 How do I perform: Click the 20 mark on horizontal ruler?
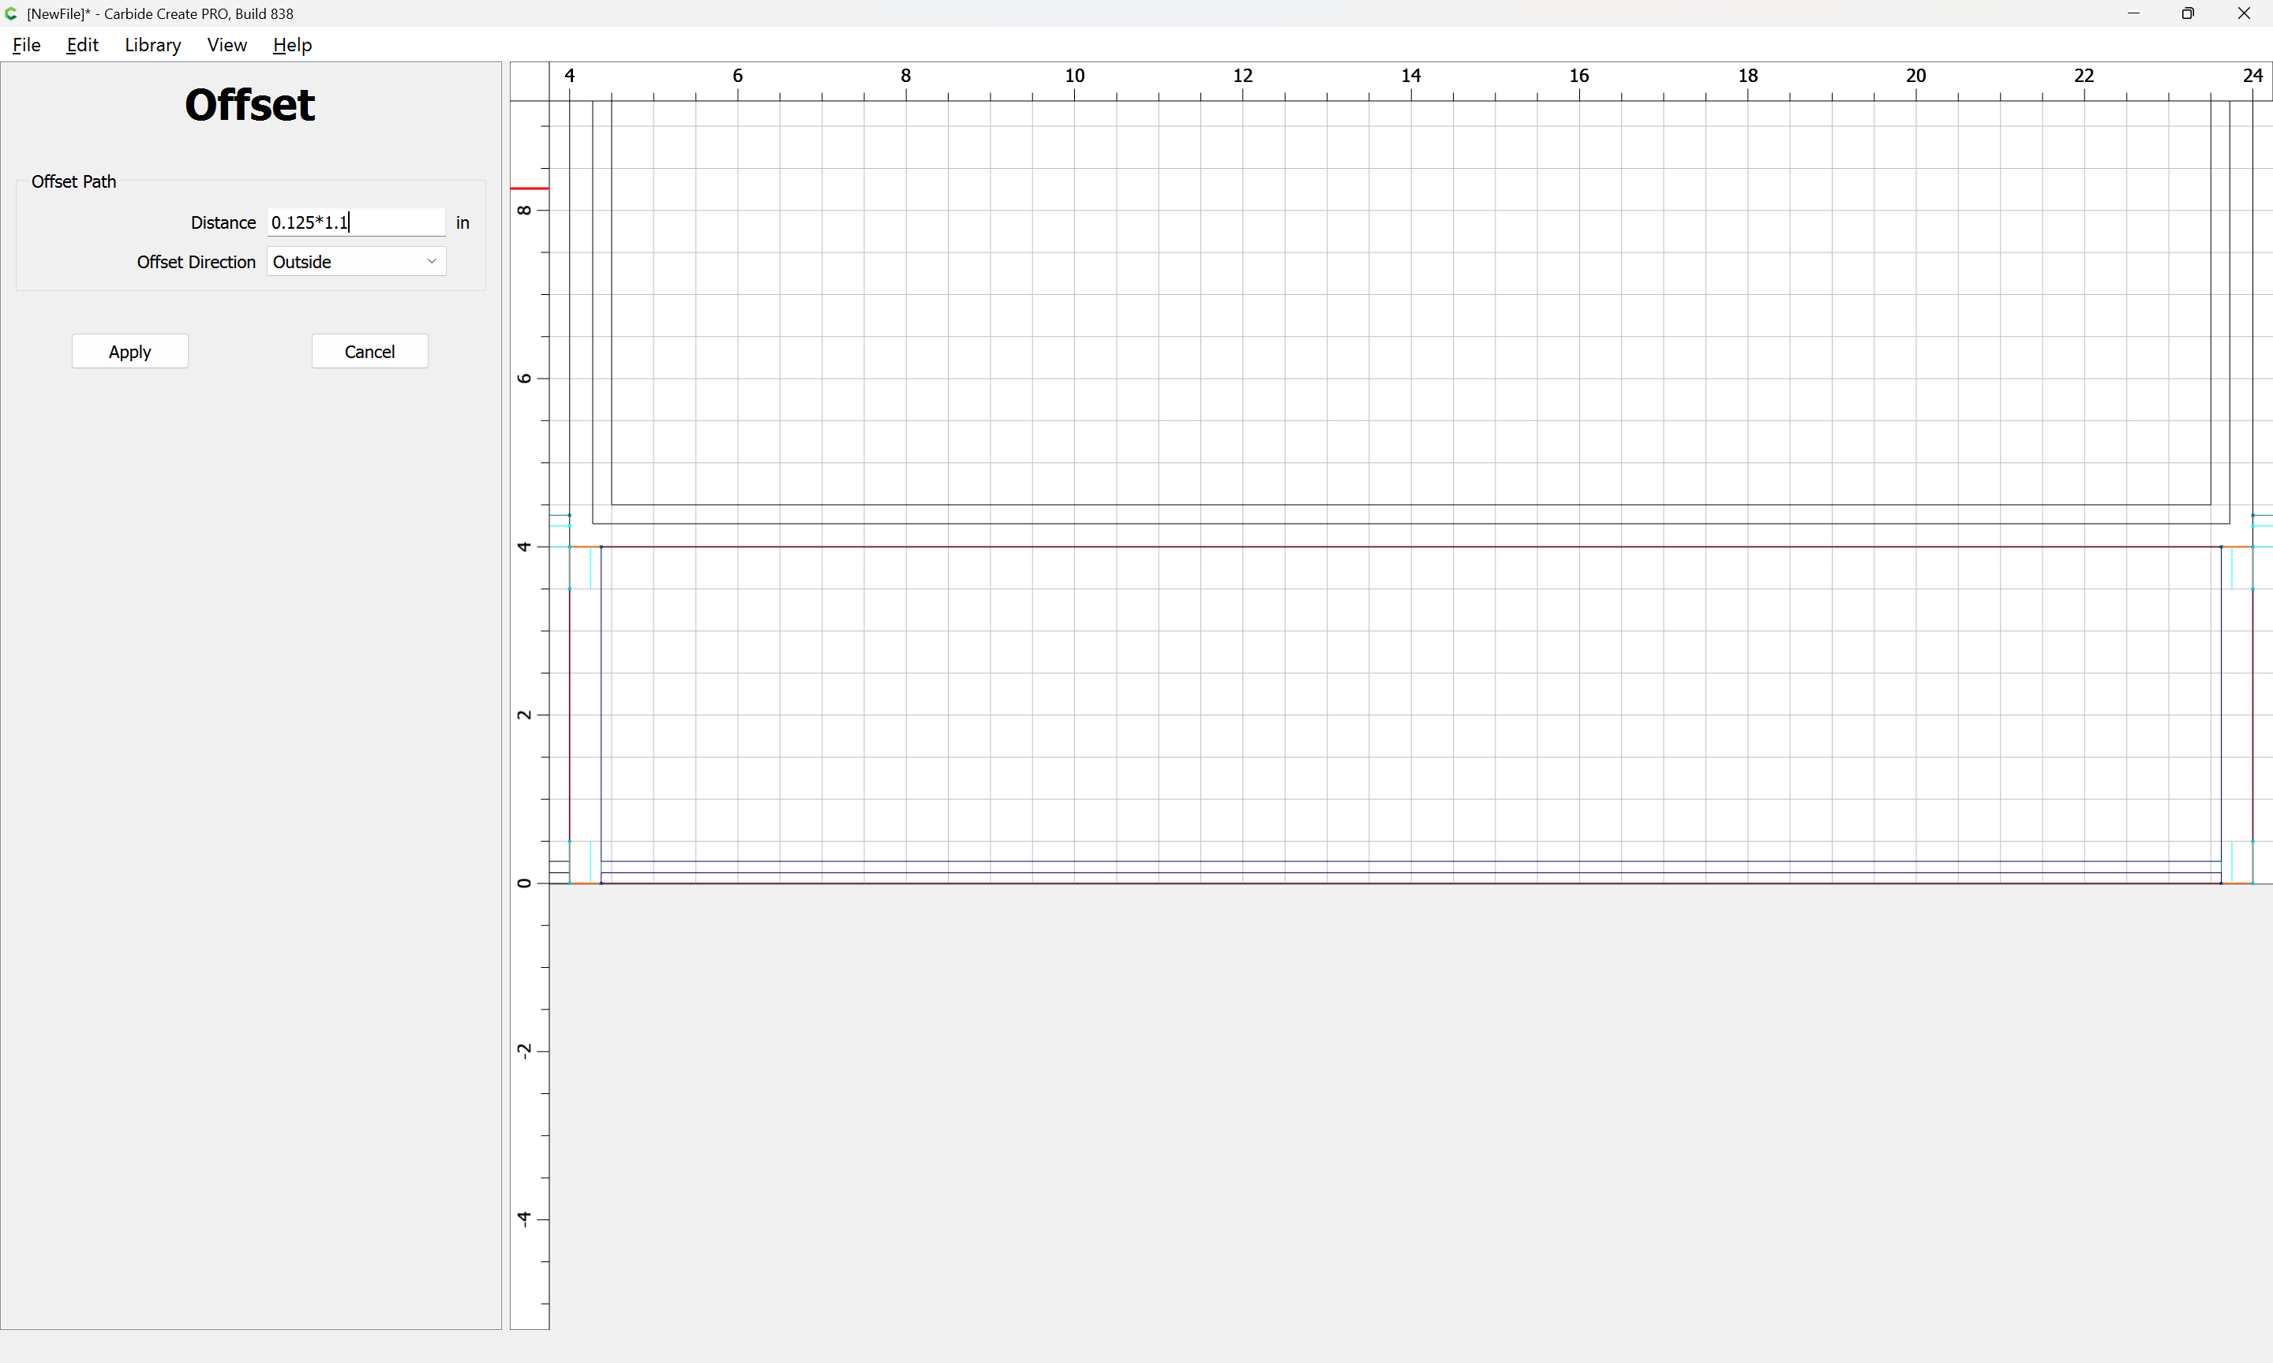tap(1915, 77)
